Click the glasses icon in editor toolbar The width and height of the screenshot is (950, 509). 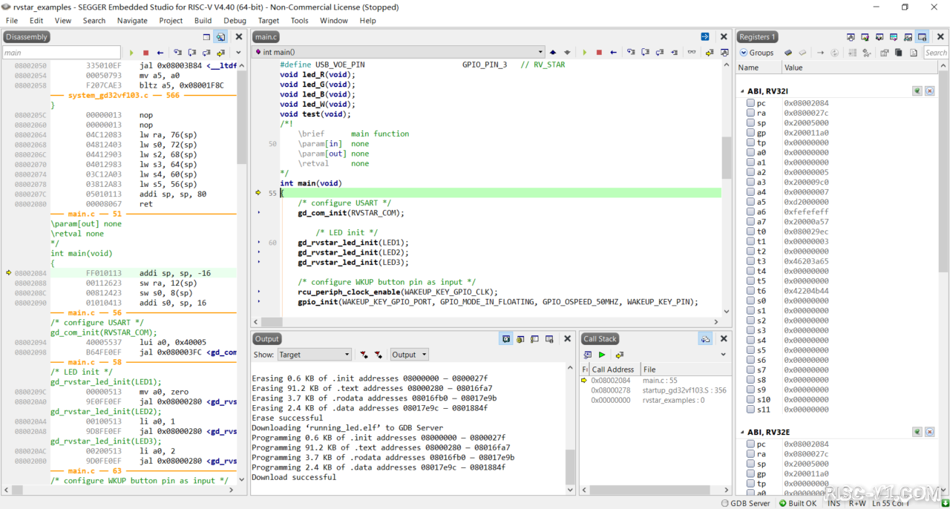692,53
